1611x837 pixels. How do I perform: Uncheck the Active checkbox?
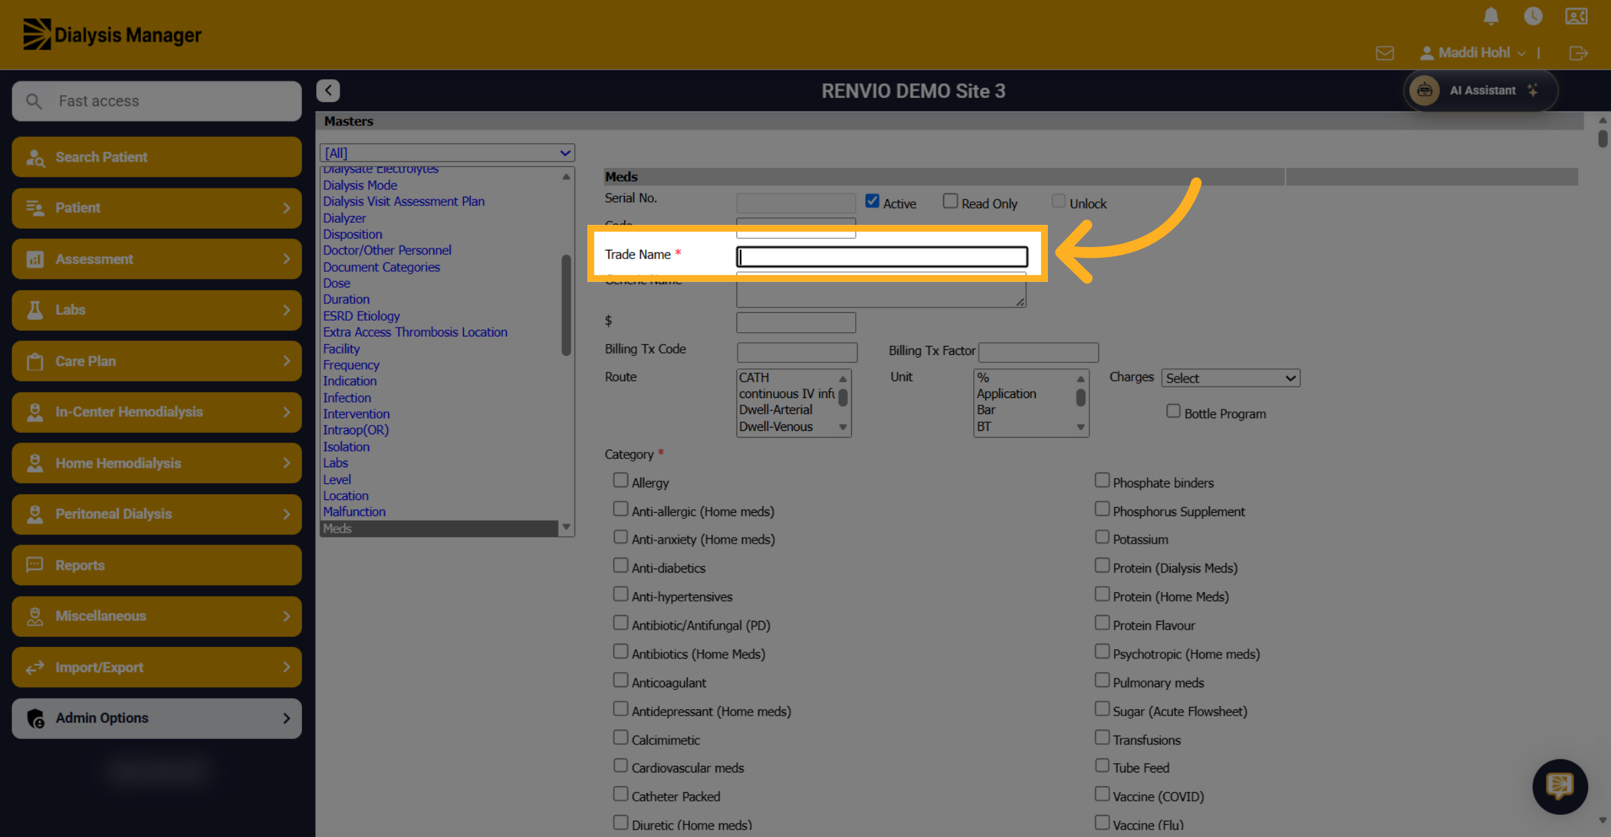tap(872, 201)
